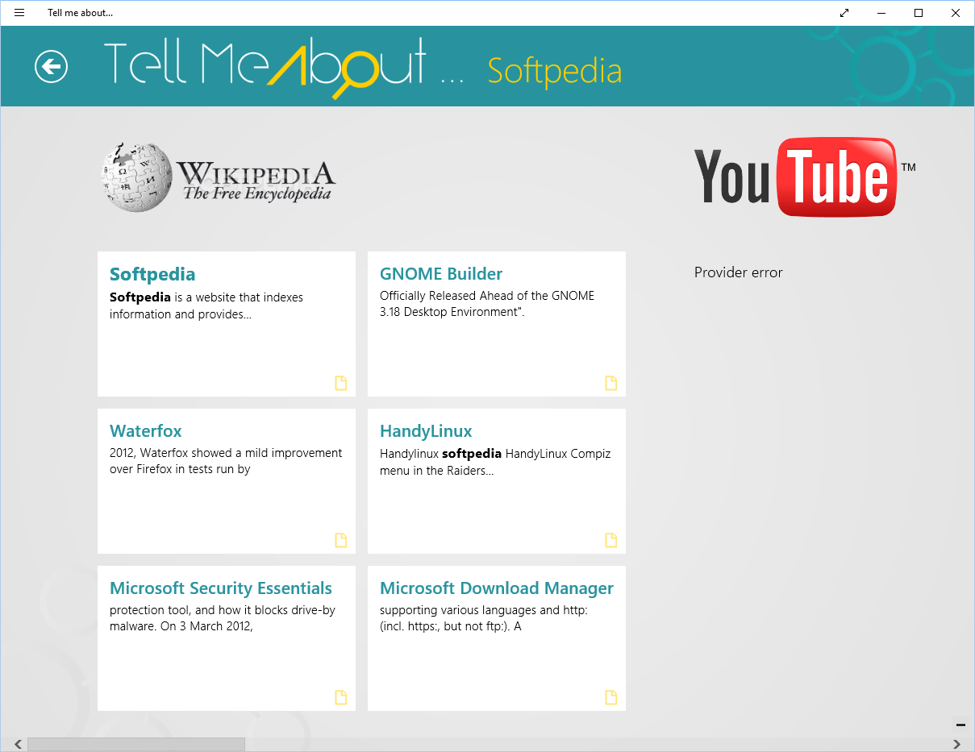Go back using the circled arrow button

point(52,66)
